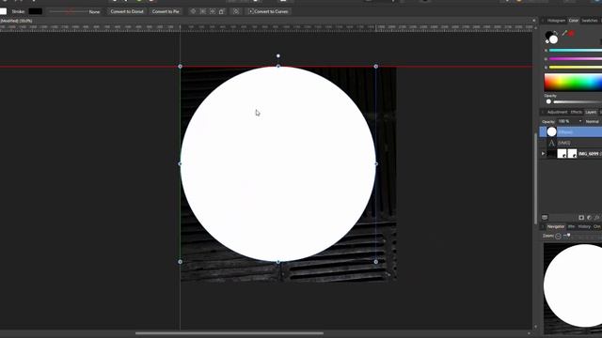Select the white foreground color circle

pyautogui.click(x=553, y=39)
